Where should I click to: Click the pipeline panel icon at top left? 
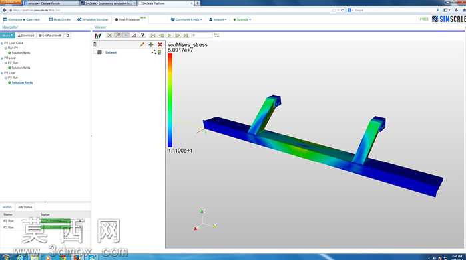95,44
